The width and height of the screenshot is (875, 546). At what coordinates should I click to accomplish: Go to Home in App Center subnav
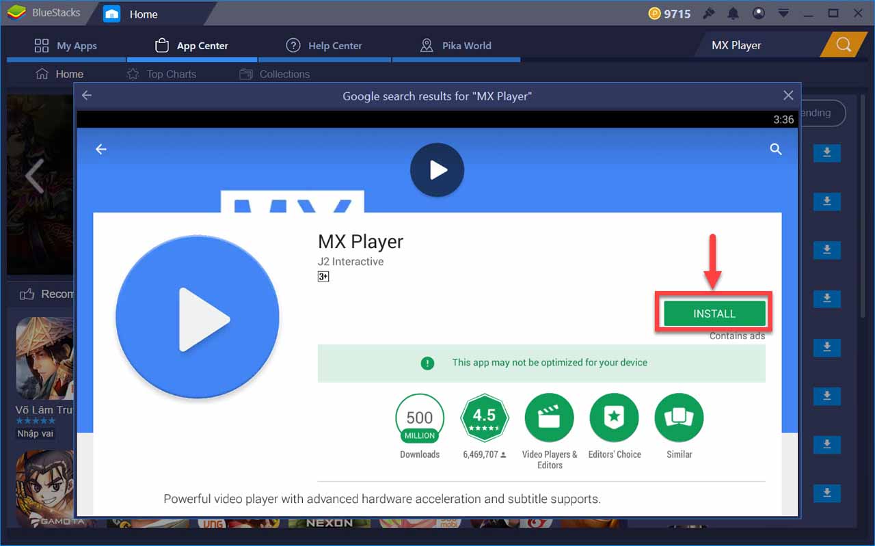(59, 74)
